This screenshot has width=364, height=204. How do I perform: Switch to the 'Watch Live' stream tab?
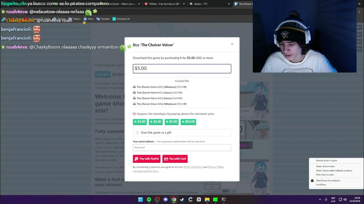119,4
